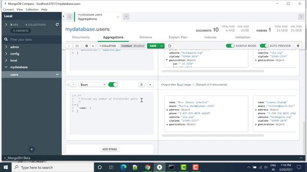
Task: Export pipeline to language icon
Action: (170, 46)
